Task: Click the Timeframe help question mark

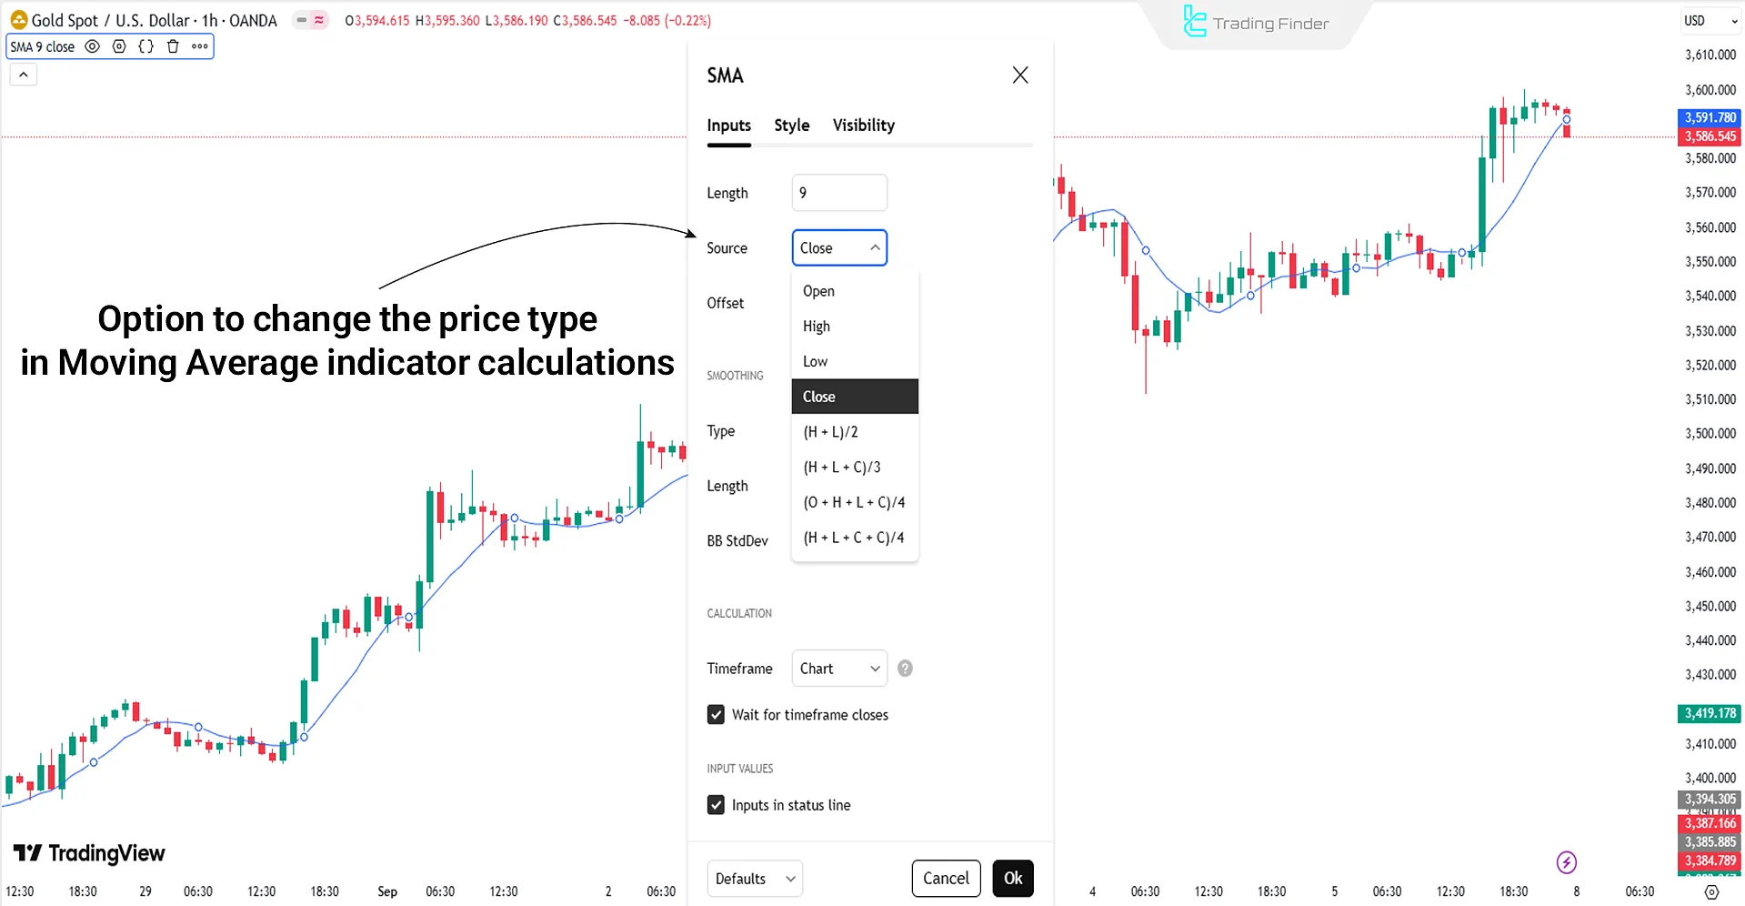Action: pyautogui.click(x=905, y=669)
